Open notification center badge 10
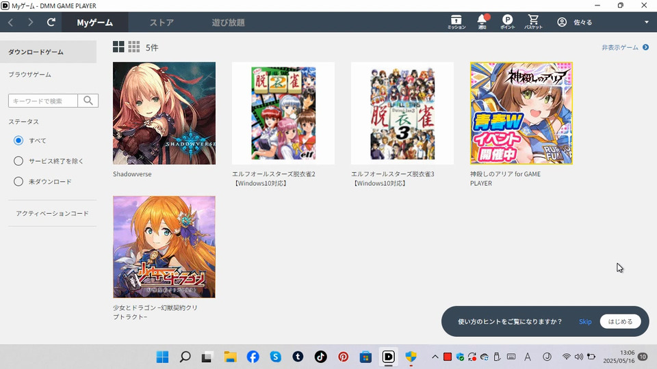 [x=643, y=357]
